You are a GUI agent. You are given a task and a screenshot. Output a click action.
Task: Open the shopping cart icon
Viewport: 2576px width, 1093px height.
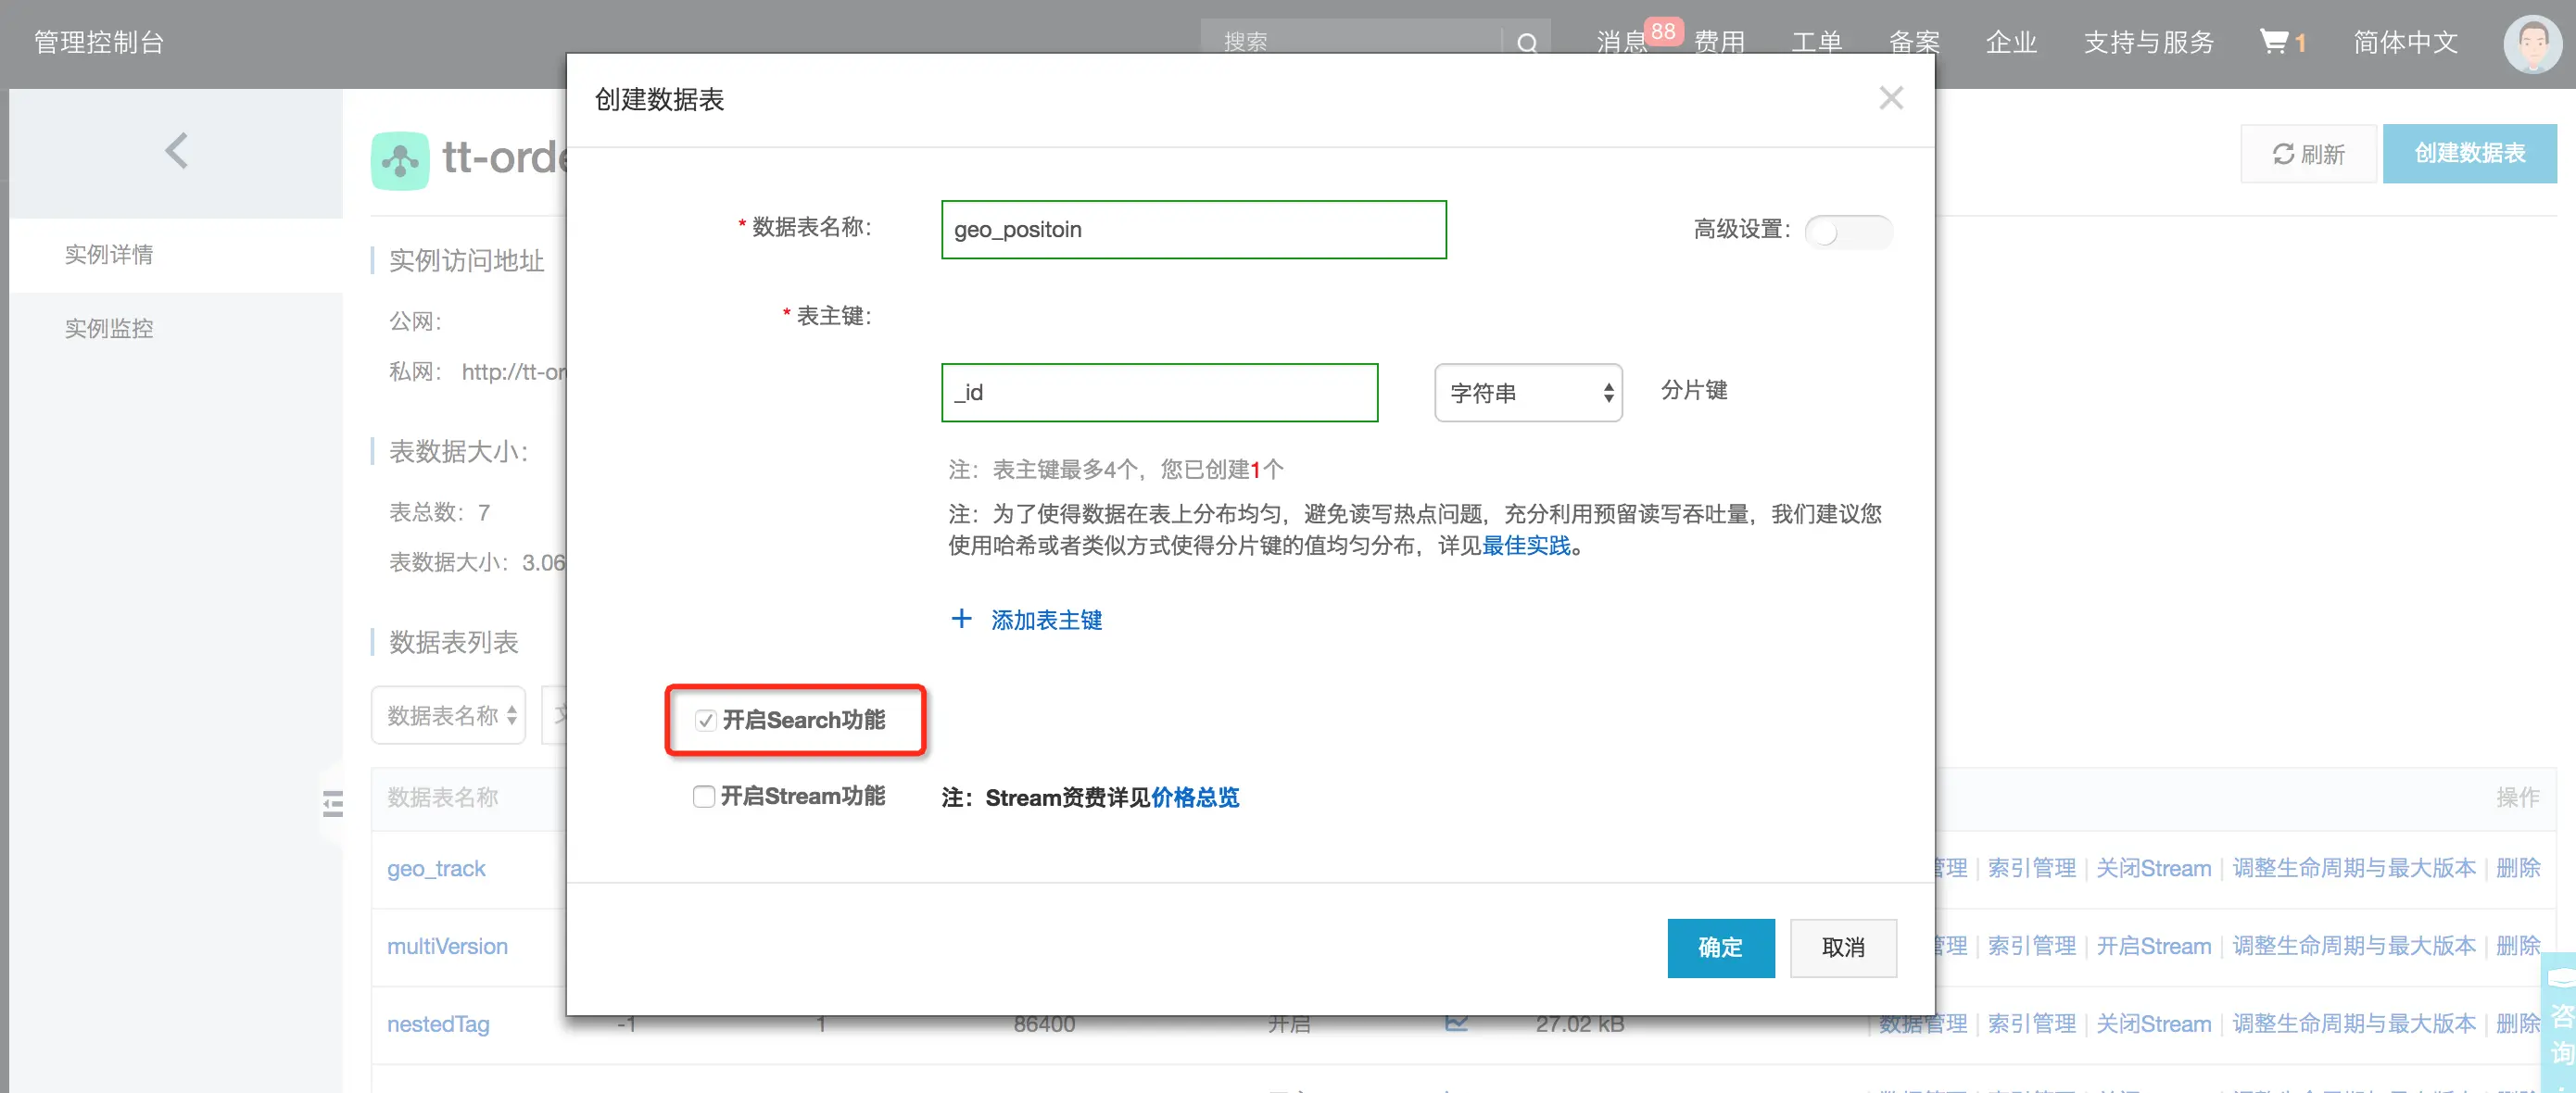2274,42
